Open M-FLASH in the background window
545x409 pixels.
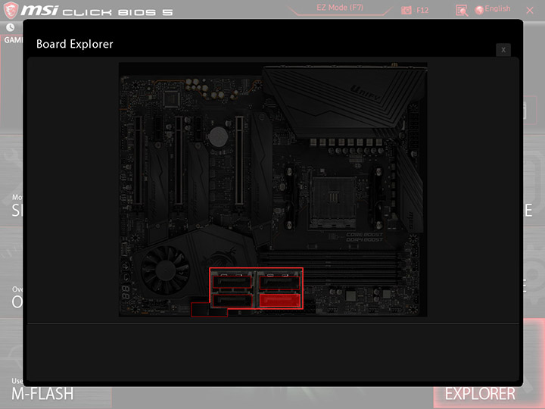42,394
